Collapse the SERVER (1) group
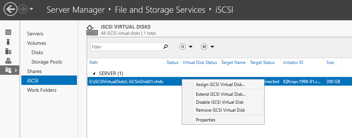This screenshot has width=352, height=138. pyautogui.click(x=94, y=73)
